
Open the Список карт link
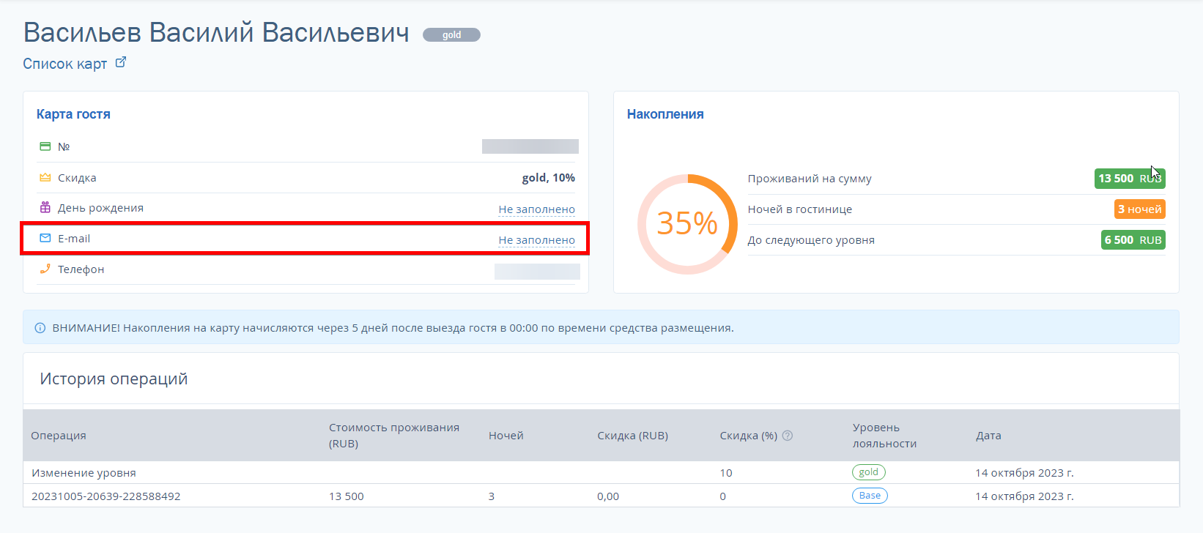tap(64, 64)
